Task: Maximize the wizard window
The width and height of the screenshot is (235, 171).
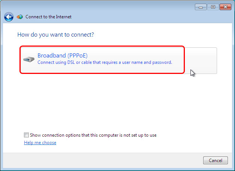Action: [x=213, y=7]
